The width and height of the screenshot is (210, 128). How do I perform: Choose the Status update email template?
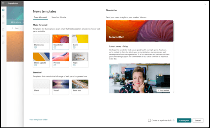click(x=41, y=60)
